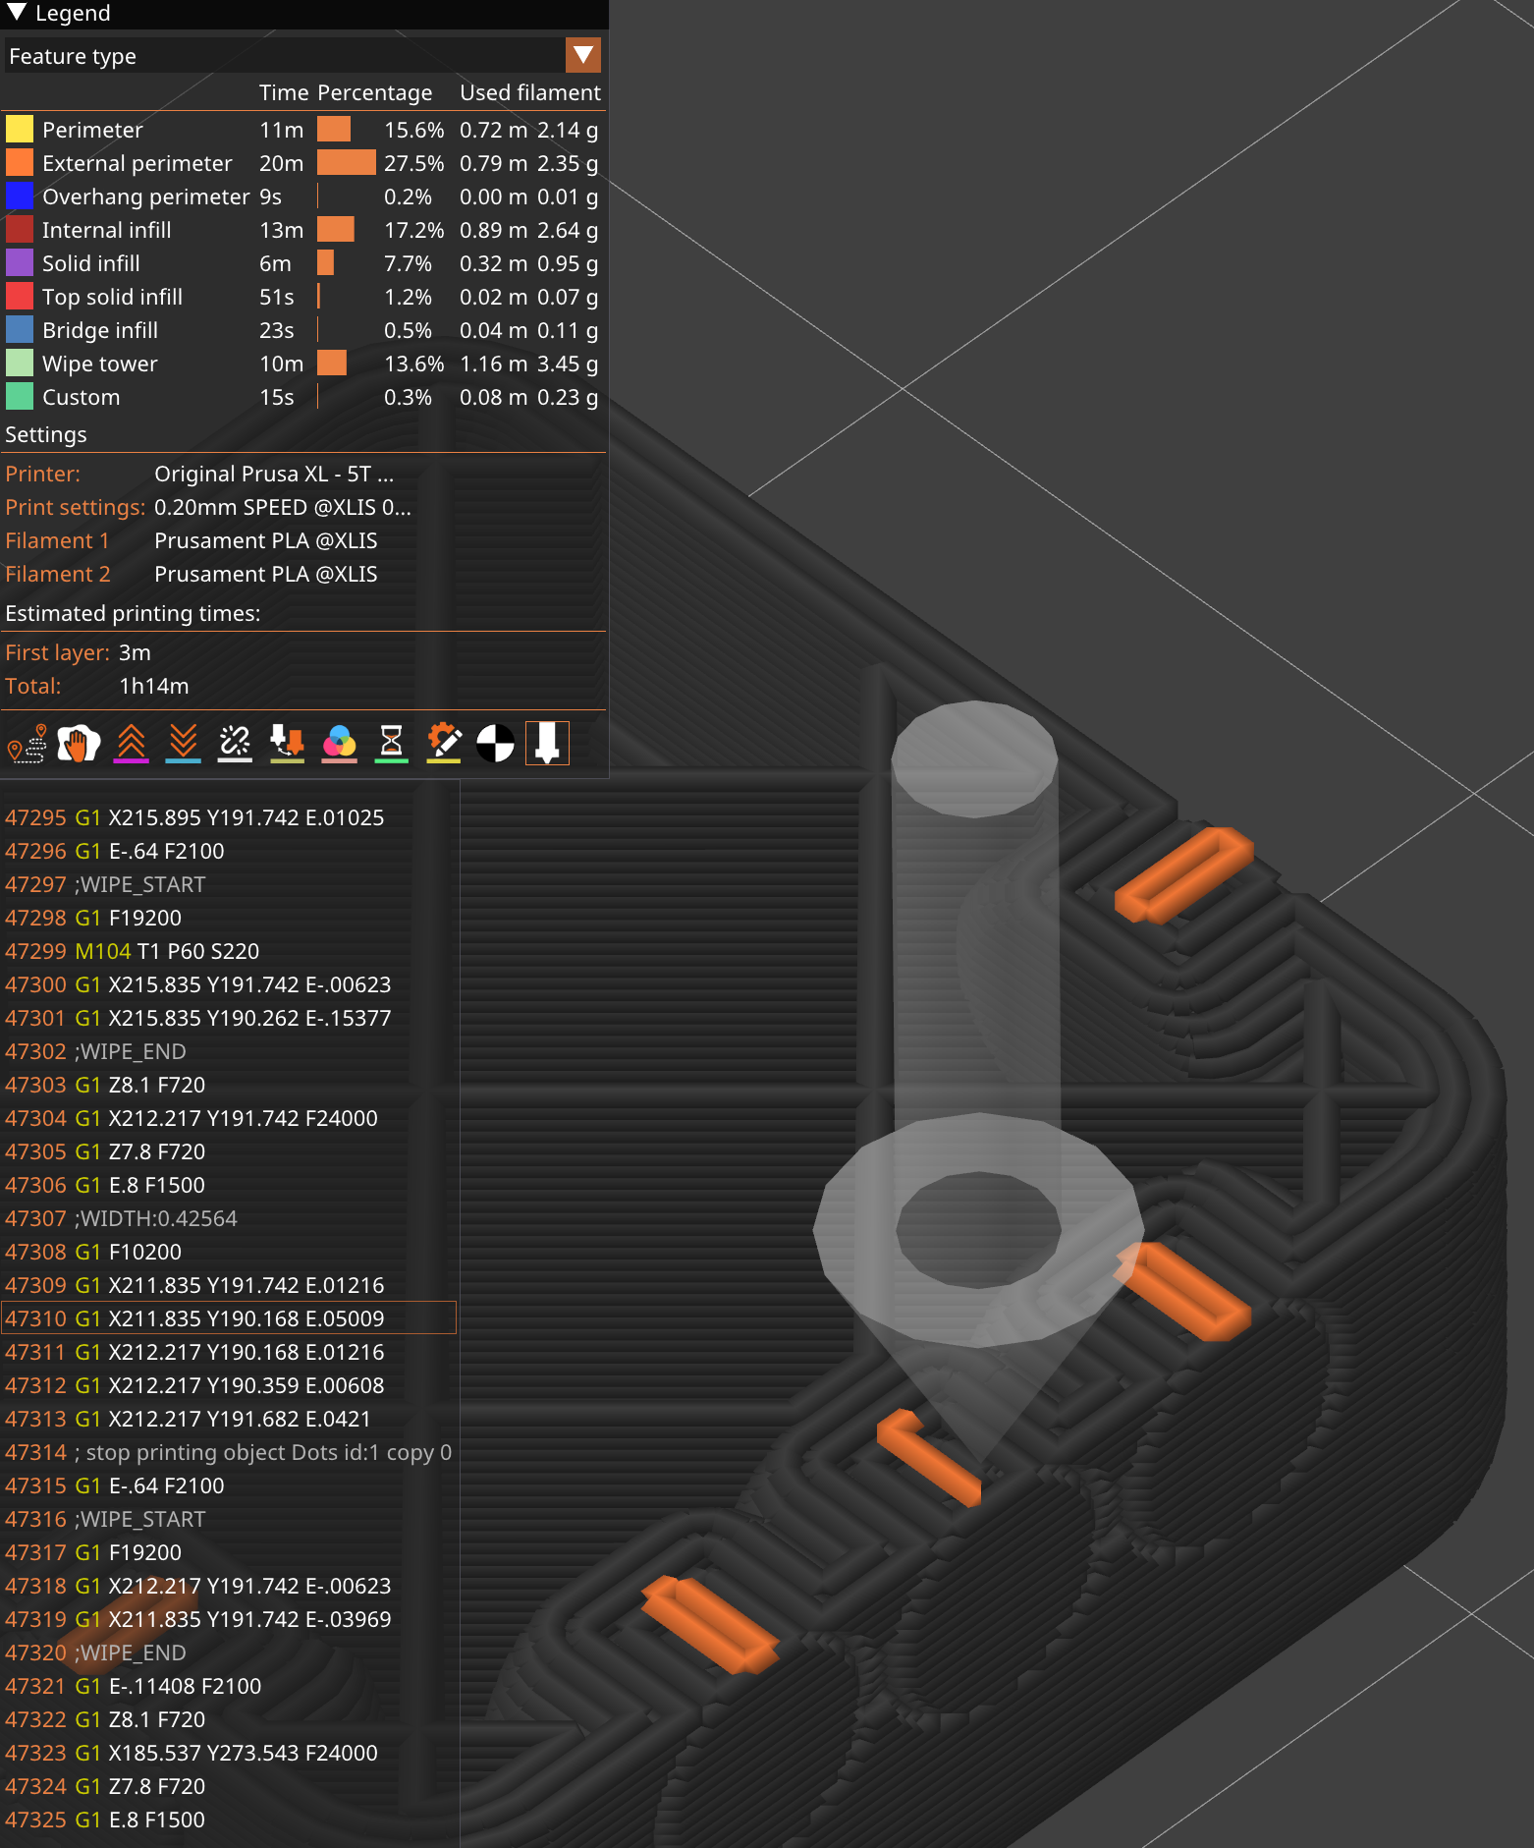Click the yellow Perimeter color swatch

[20, 130]
